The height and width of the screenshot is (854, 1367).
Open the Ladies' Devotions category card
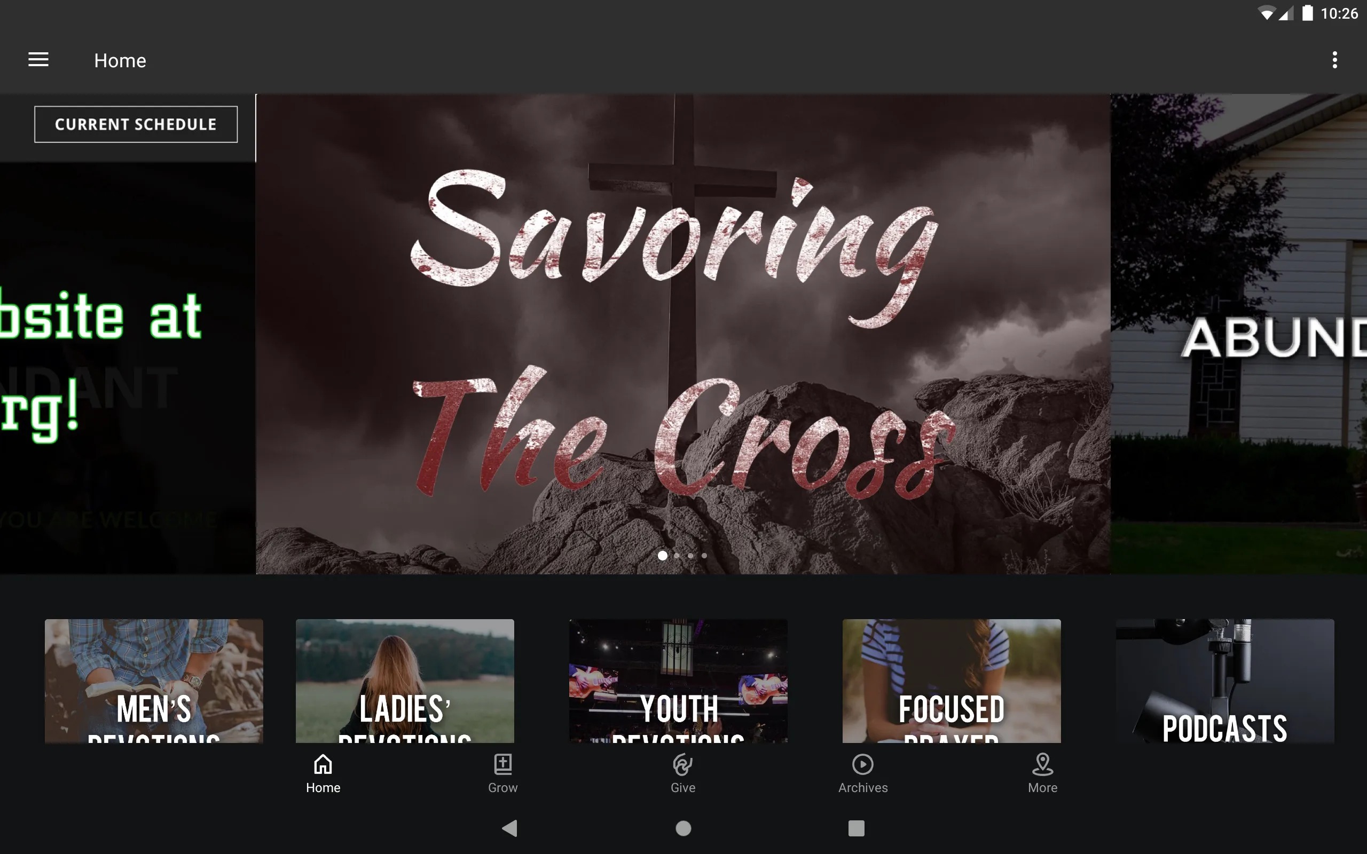tap(404, 680)
